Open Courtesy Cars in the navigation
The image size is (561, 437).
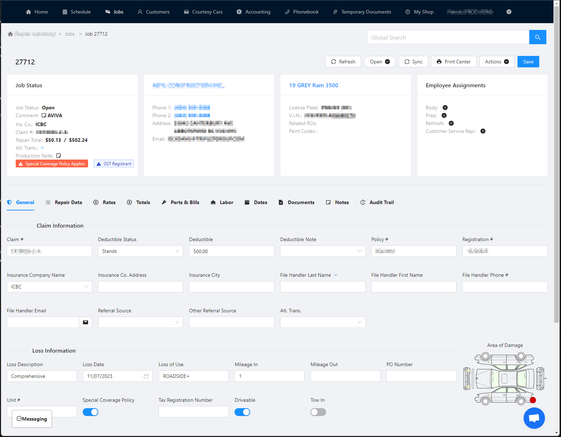(203, 12)
